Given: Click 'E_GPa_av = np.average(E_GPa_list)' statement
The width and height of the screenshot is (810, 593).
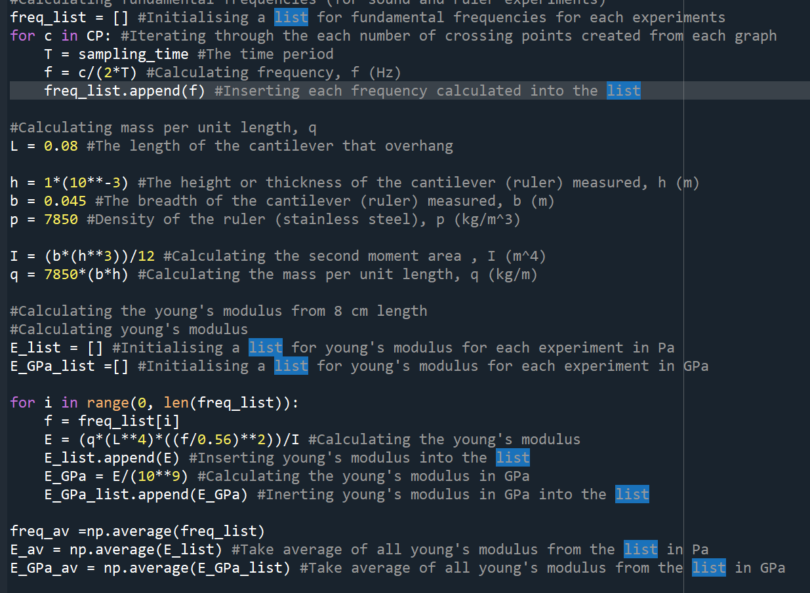Looking at the screenshot, I should click(150, 567).
